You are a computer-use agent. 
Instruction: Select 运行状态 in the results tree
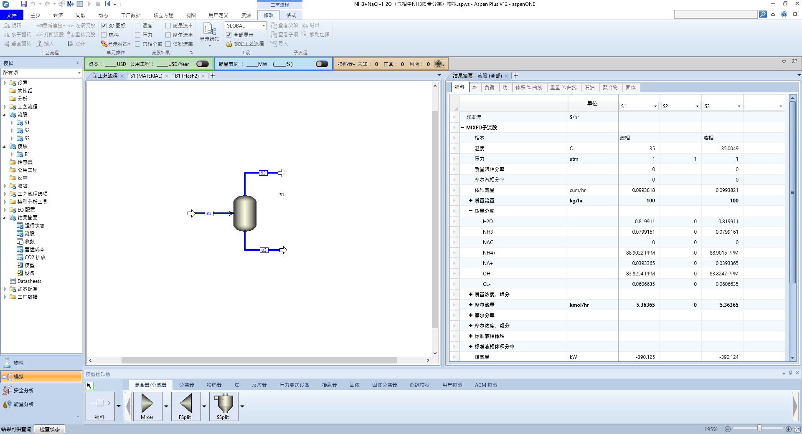pyautogui.click(x=34, y=225)
